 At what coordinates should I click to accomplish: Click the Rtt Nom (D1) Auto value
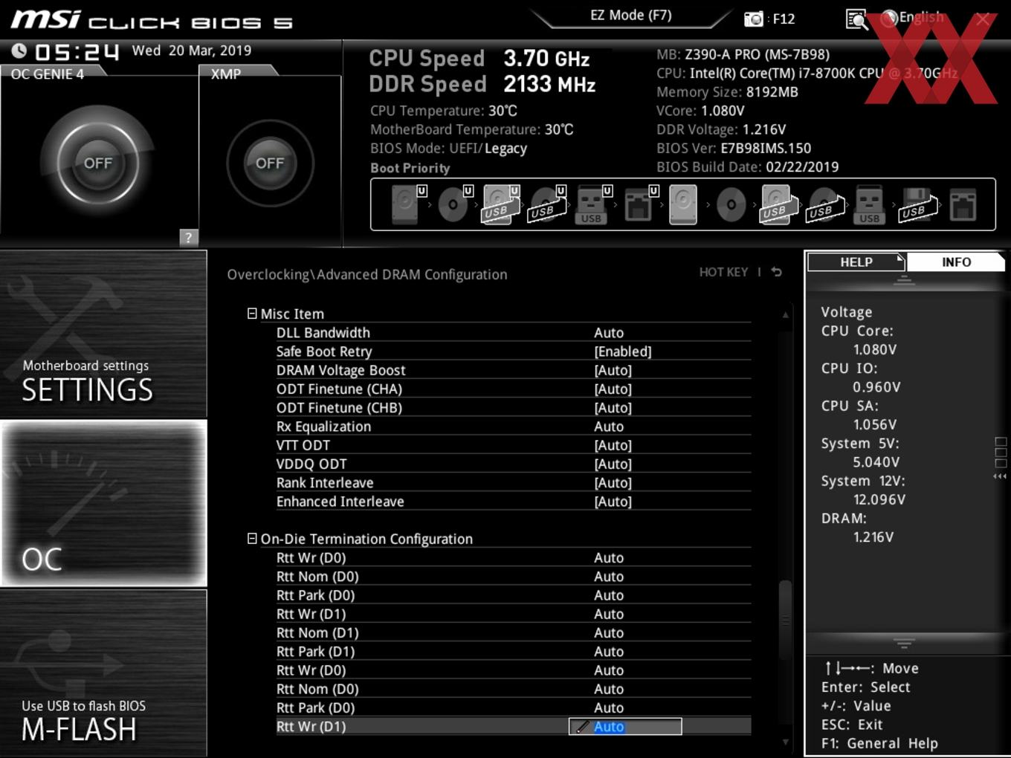609,633
